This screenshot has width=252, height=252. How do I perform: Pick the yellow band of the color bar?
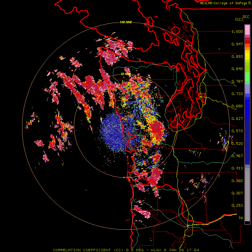click(x=247, y=55)
